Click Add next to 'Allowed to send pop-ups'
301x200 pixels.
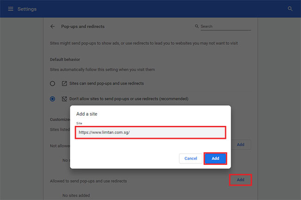[x=240, y=180]
